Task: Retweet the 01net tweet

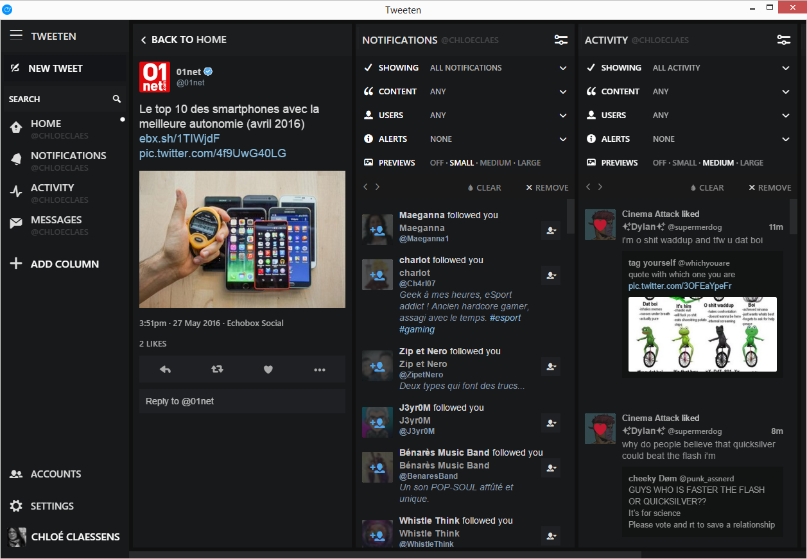Action: (x=217, y=370)
